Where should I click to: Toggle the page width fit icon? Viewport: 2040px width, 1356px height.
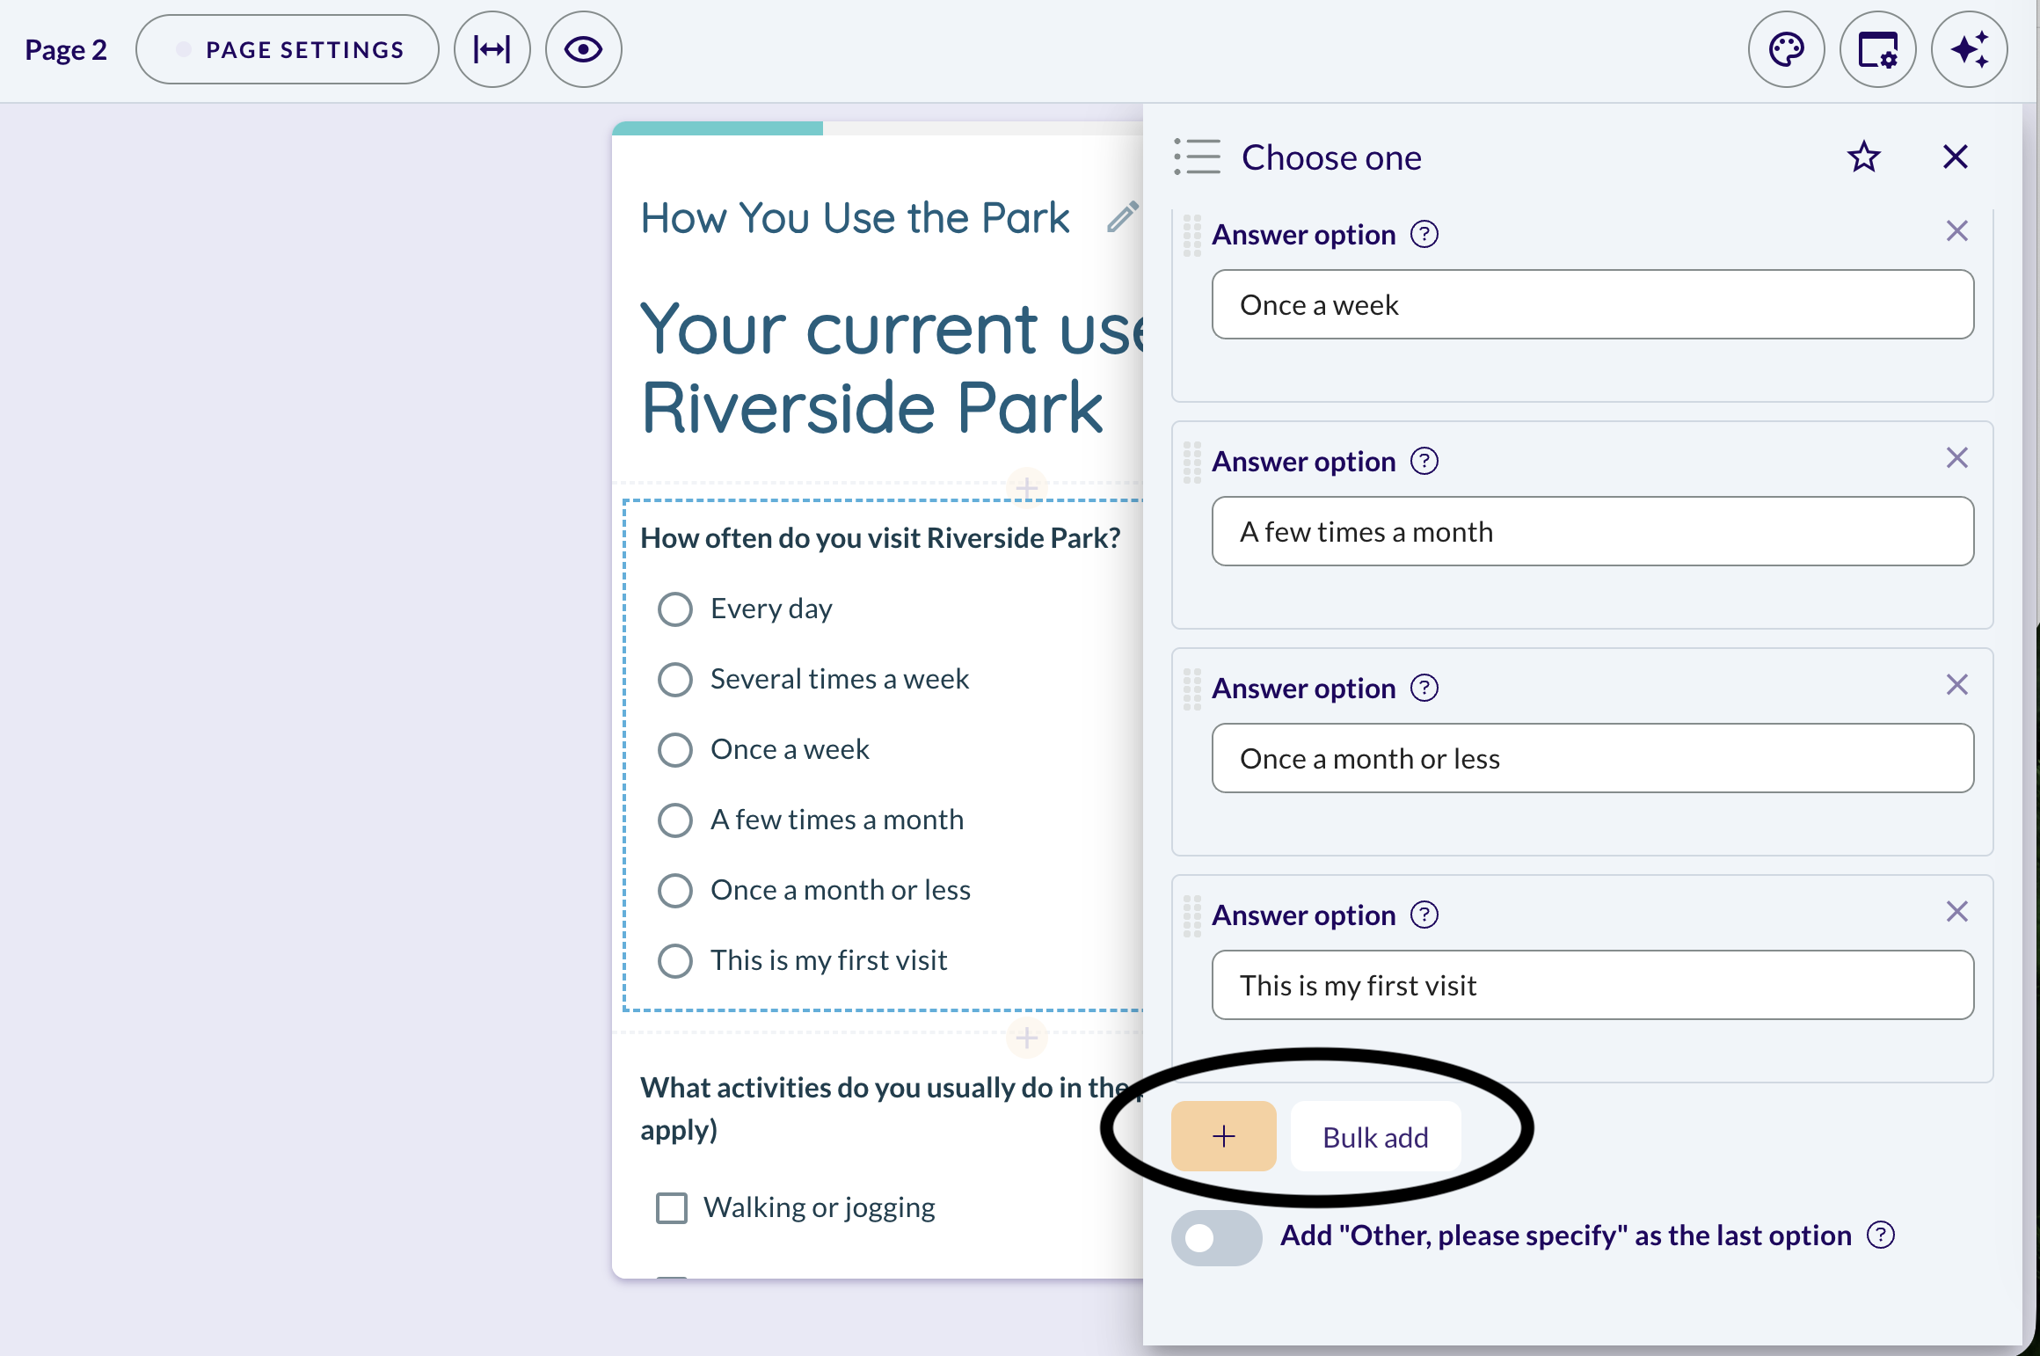pos(492,50)
